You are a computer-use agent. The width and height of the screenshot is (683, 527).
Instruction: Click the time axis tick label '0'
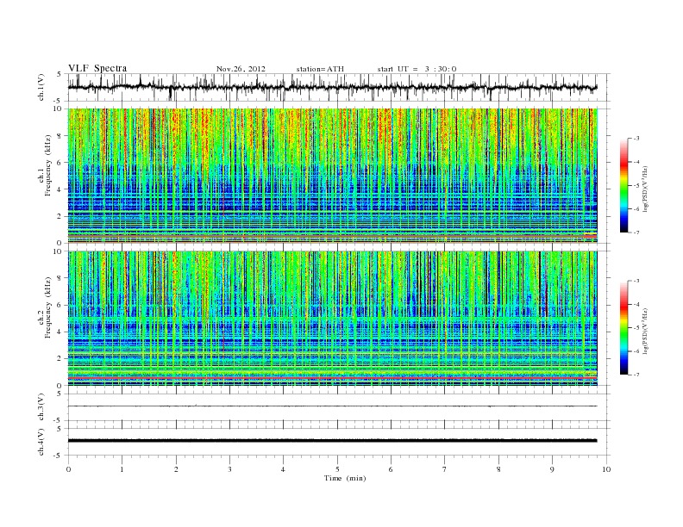pyautogui.click(x=68, y=469)
